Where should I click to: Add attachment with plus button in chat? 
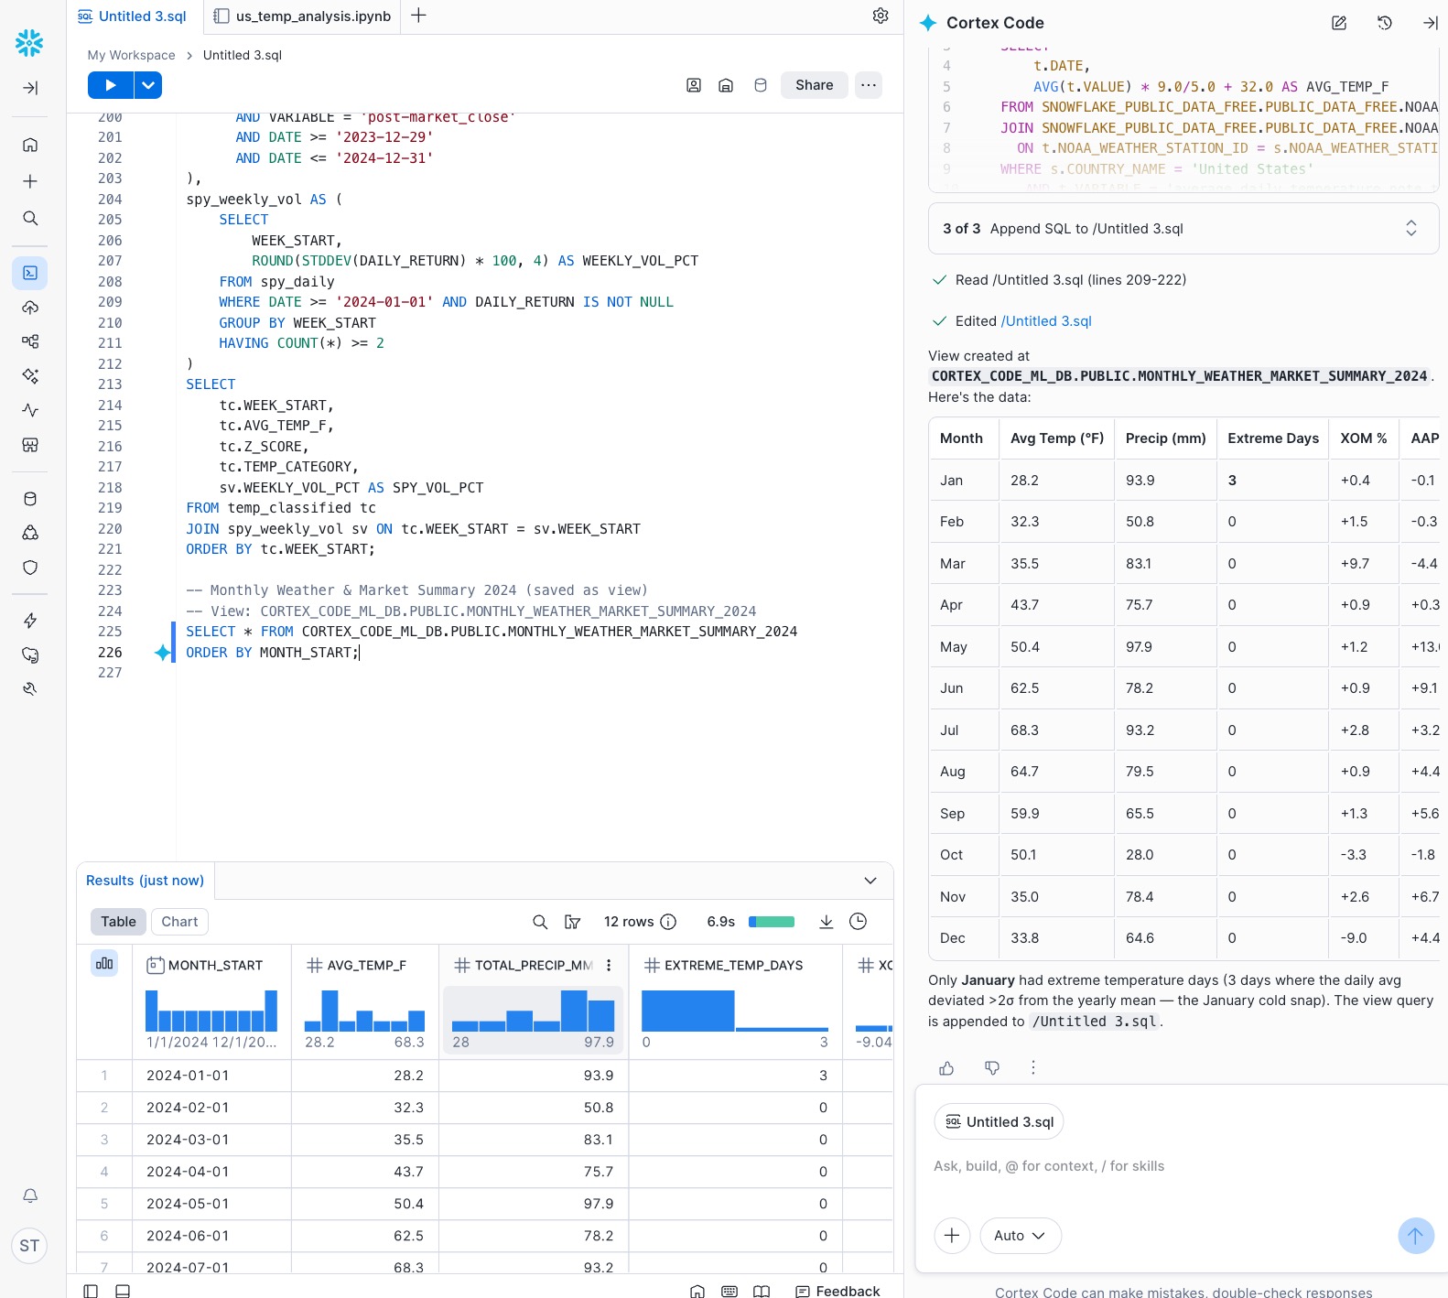(x=952, y=1236)
